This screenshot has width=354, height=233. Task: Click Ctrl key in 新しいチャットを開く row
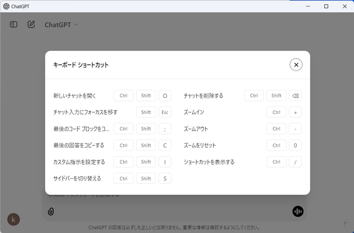pyautogui.click(x=123, y=96)
